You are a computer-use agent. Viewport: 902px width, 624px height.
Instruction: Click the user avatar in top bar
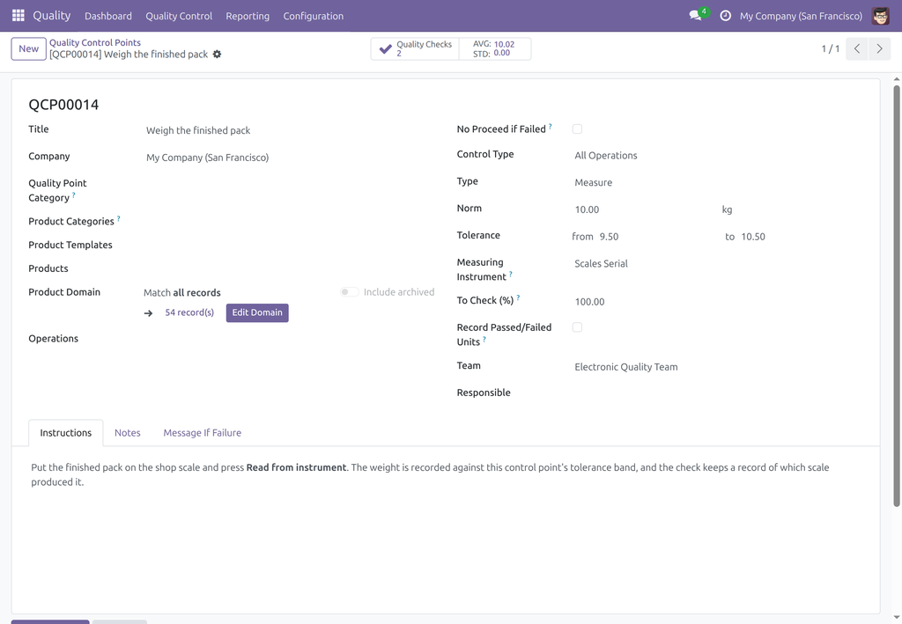pyautogui.click(x=880, y=16)
